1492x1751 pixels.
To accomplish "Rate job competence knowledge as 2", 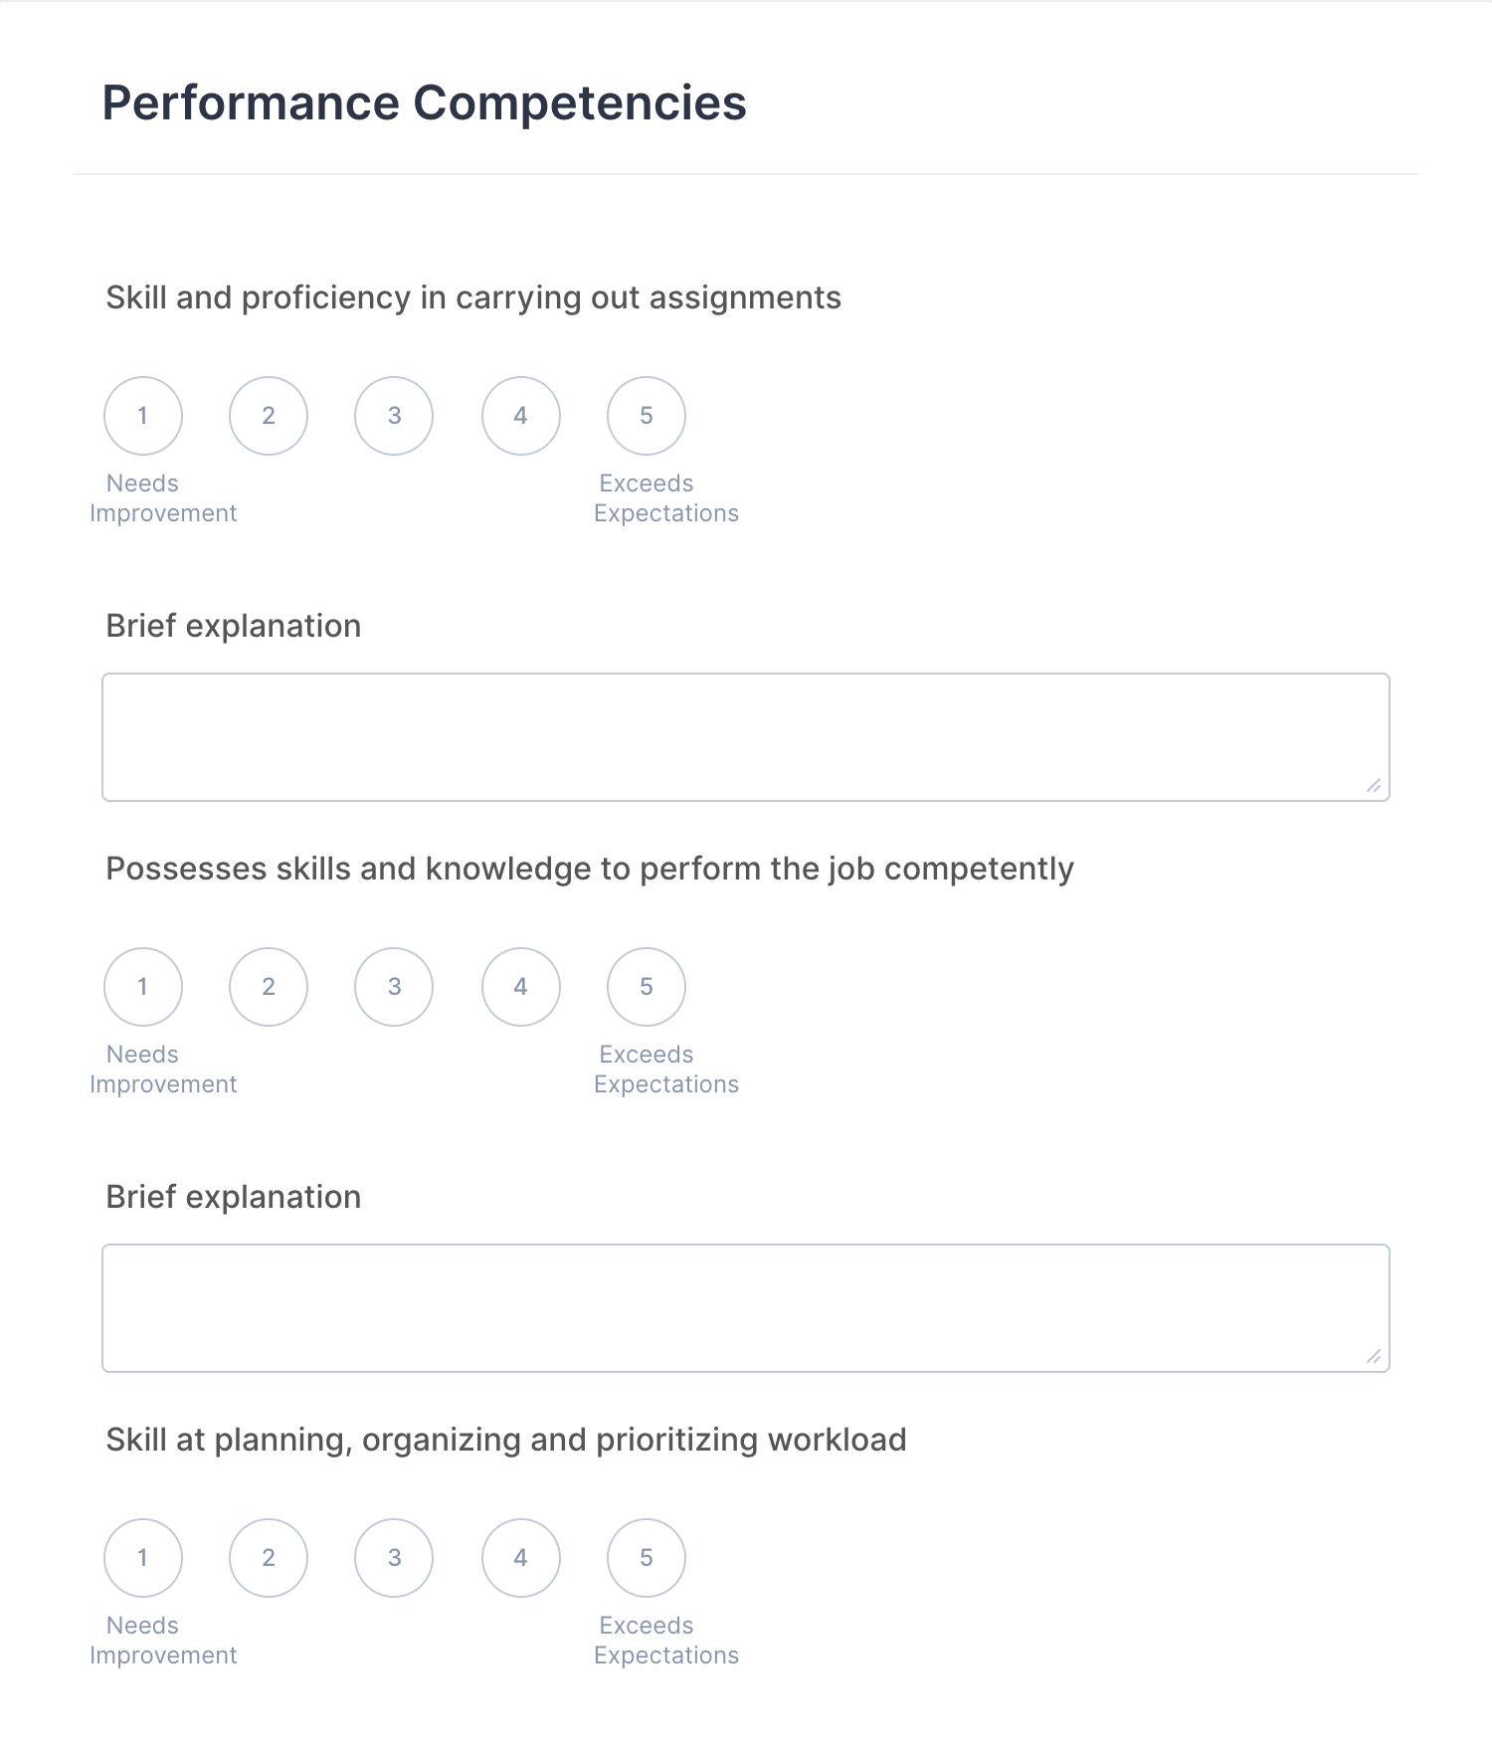I will (x=269, y=987).
